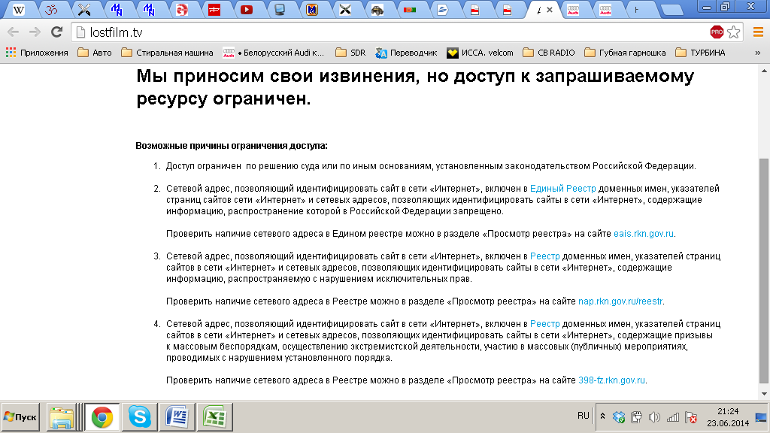Select the Chrome taskbar icon
Image resolution: width=770 pixels, height=433 pixels.
102,417
